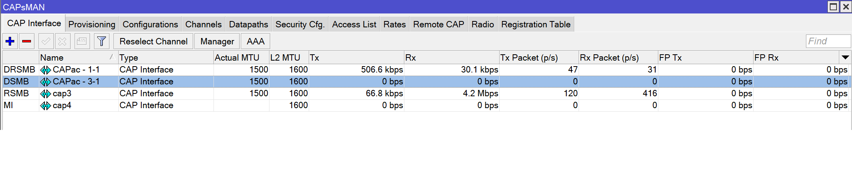This screenshot has width=852, height=185.
Task: Click the cap4 interface row icon
Action: click(x=46, y=105)
